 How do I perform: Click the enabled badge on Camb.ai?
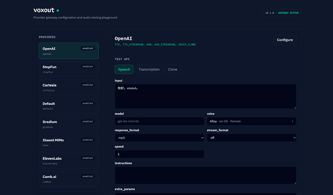87,176
